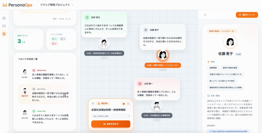Viewport: 262px width, 133px height.
Task: Close the persona detail panel
Action: point(205,15)
